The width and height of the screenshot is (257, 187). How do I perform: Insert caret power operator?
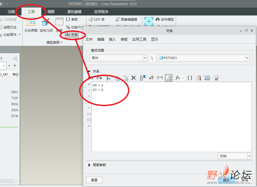pyautogui.click(x=89, y=108)
